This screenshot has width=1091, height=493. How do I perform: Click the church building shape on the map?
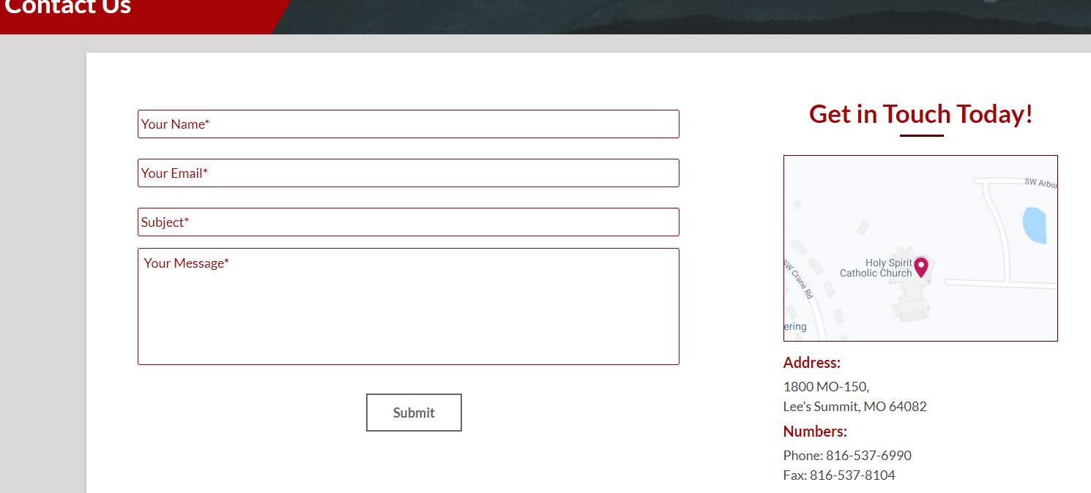coord(910,304)
